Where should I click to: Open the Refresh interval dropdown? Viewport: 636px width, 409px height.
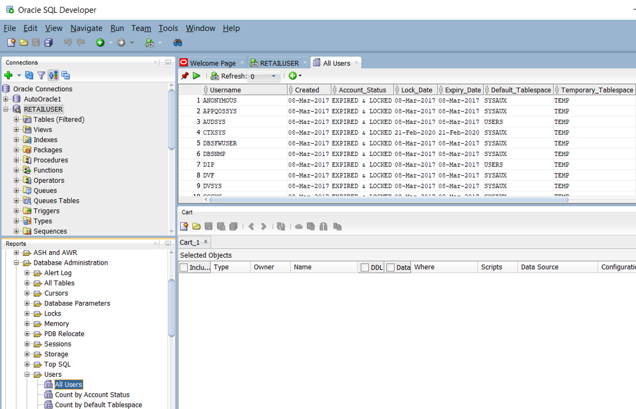[273, 77]
